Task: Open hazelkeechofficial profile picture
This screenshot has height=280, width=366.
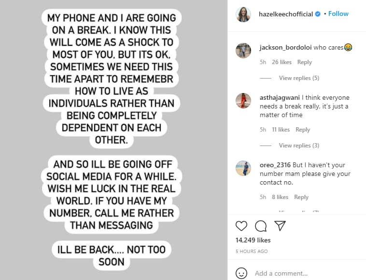Action: coord(243,14)
